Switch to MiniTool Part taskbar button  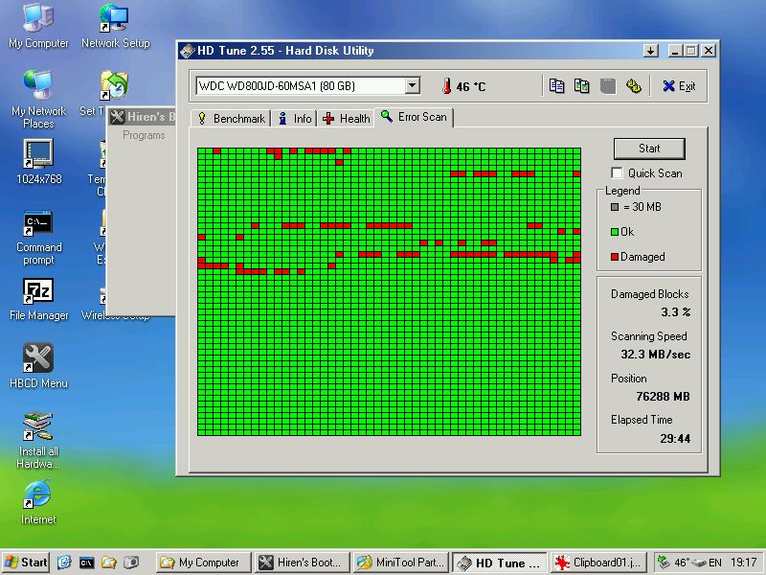(x=400, y=563)
